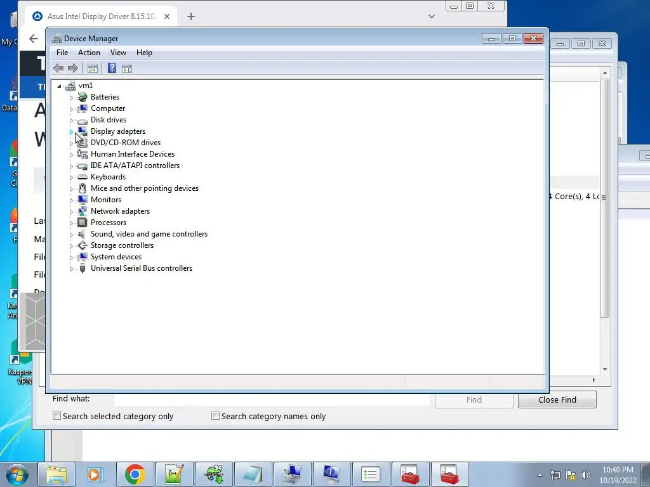Click the taskbar clock showing 10:40 PM
This screenshot has height=487, width=650.
[617, 474]
